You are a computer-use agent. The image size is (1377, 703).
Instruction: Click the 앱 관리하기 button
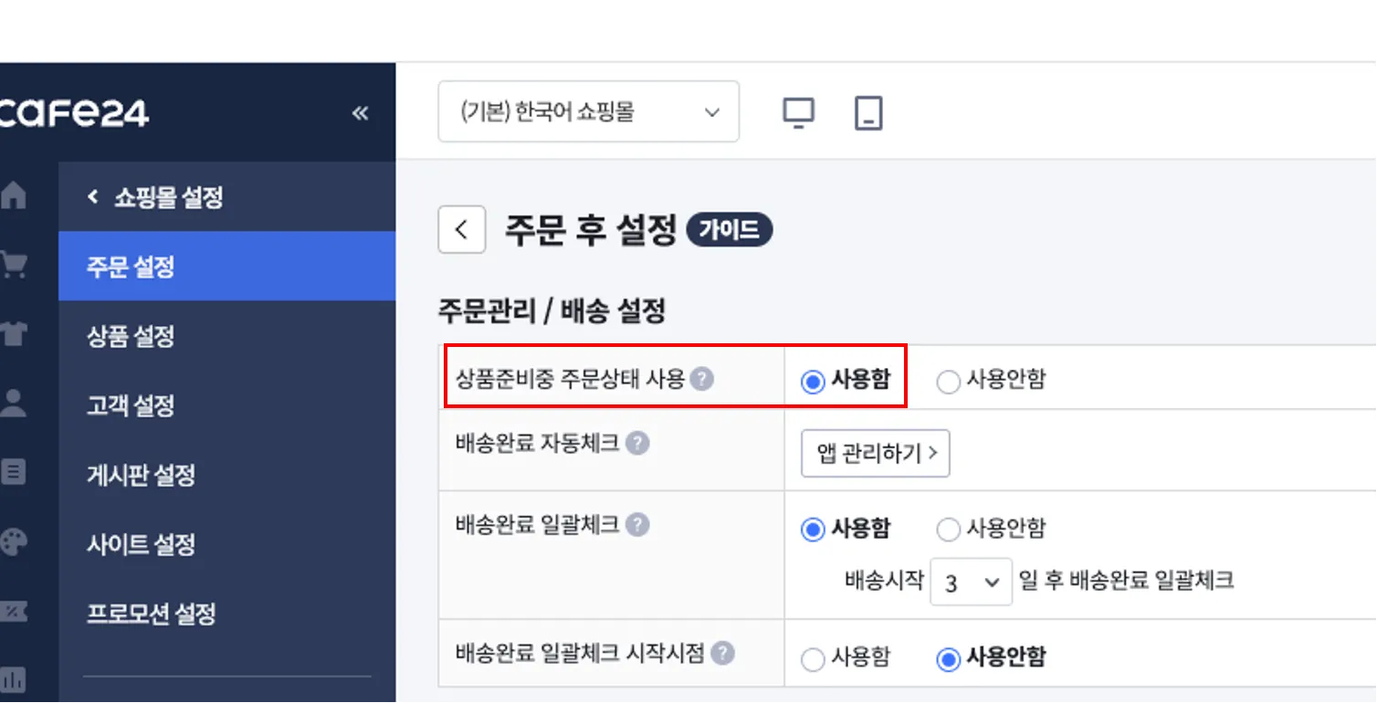[876, 454]
